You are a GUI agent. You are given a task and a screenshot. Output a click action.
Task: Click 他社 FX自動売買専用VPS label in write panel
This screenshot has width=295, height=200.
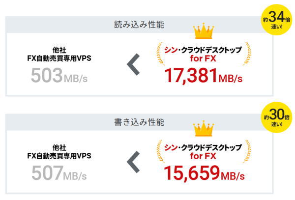(59, 152)
